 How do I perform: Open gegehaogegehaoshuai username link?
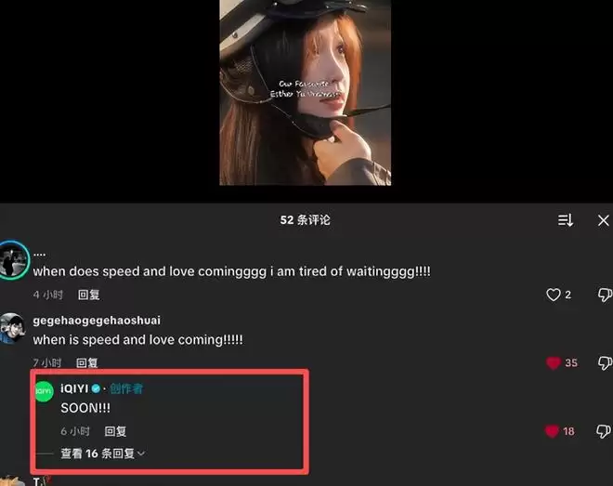(97, 321)
